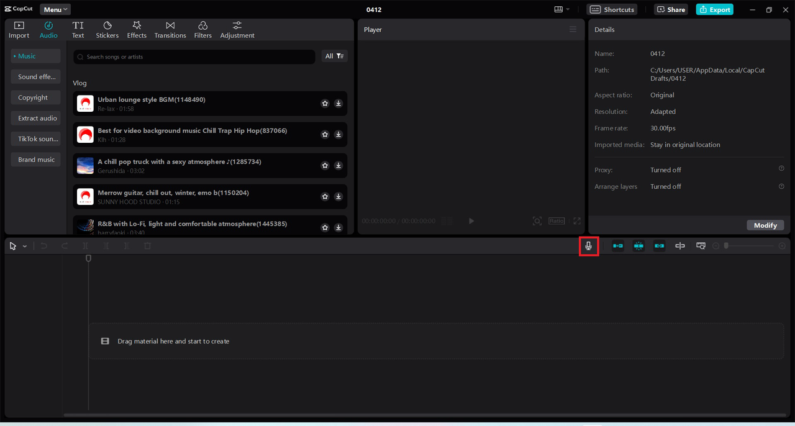The height and width of the screenshot is (426, 795).
Task: Open the Import tab
Action: [19, 30]
